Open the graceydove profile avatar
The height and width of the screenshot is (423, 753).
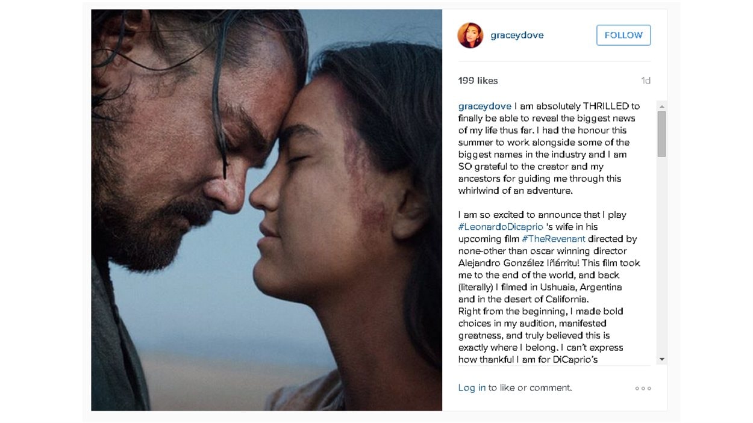pos(470,36)
